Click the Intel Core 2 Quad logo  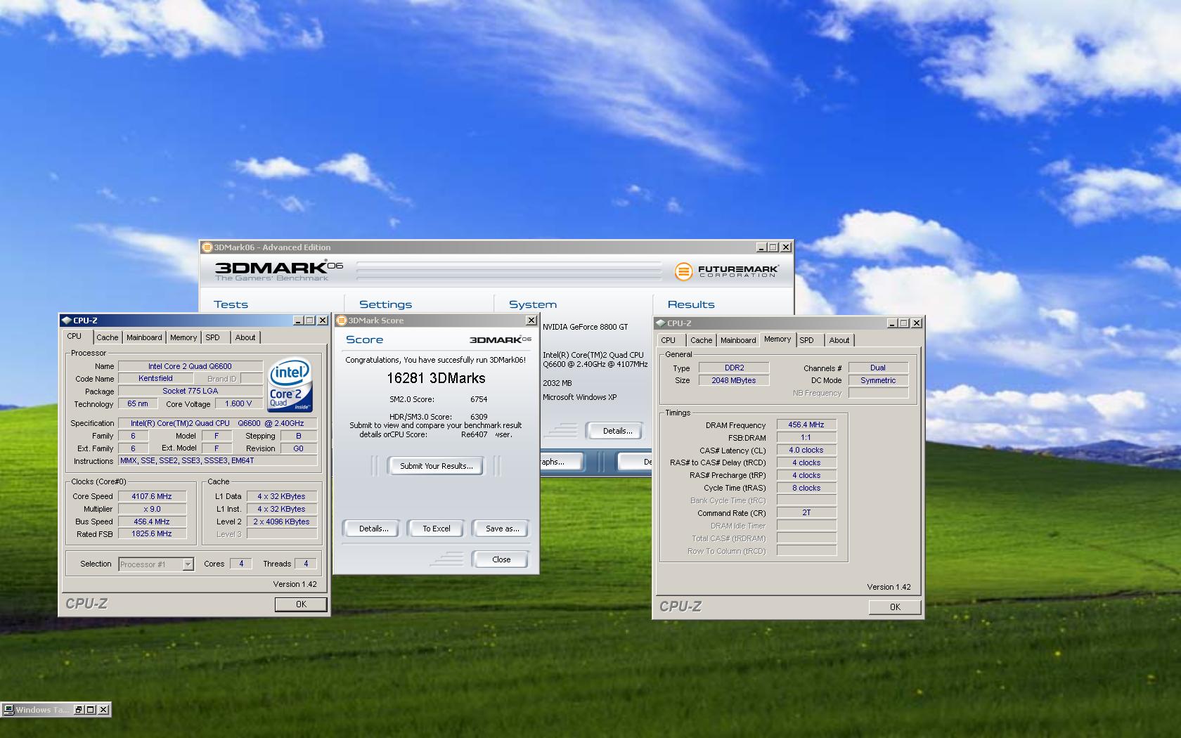[x=290, y=386]
